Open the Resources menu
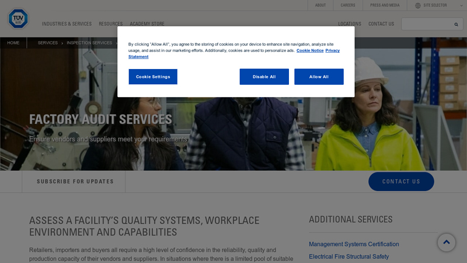 click(111, 24)
